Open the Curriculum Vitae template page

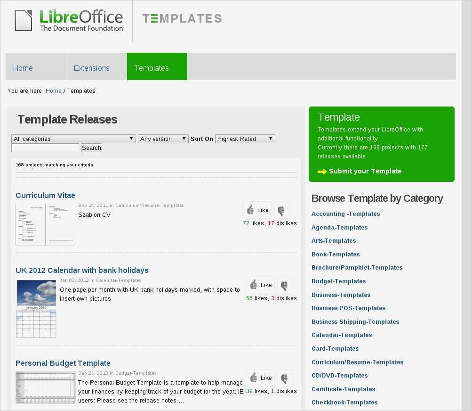tap(45, 195)
